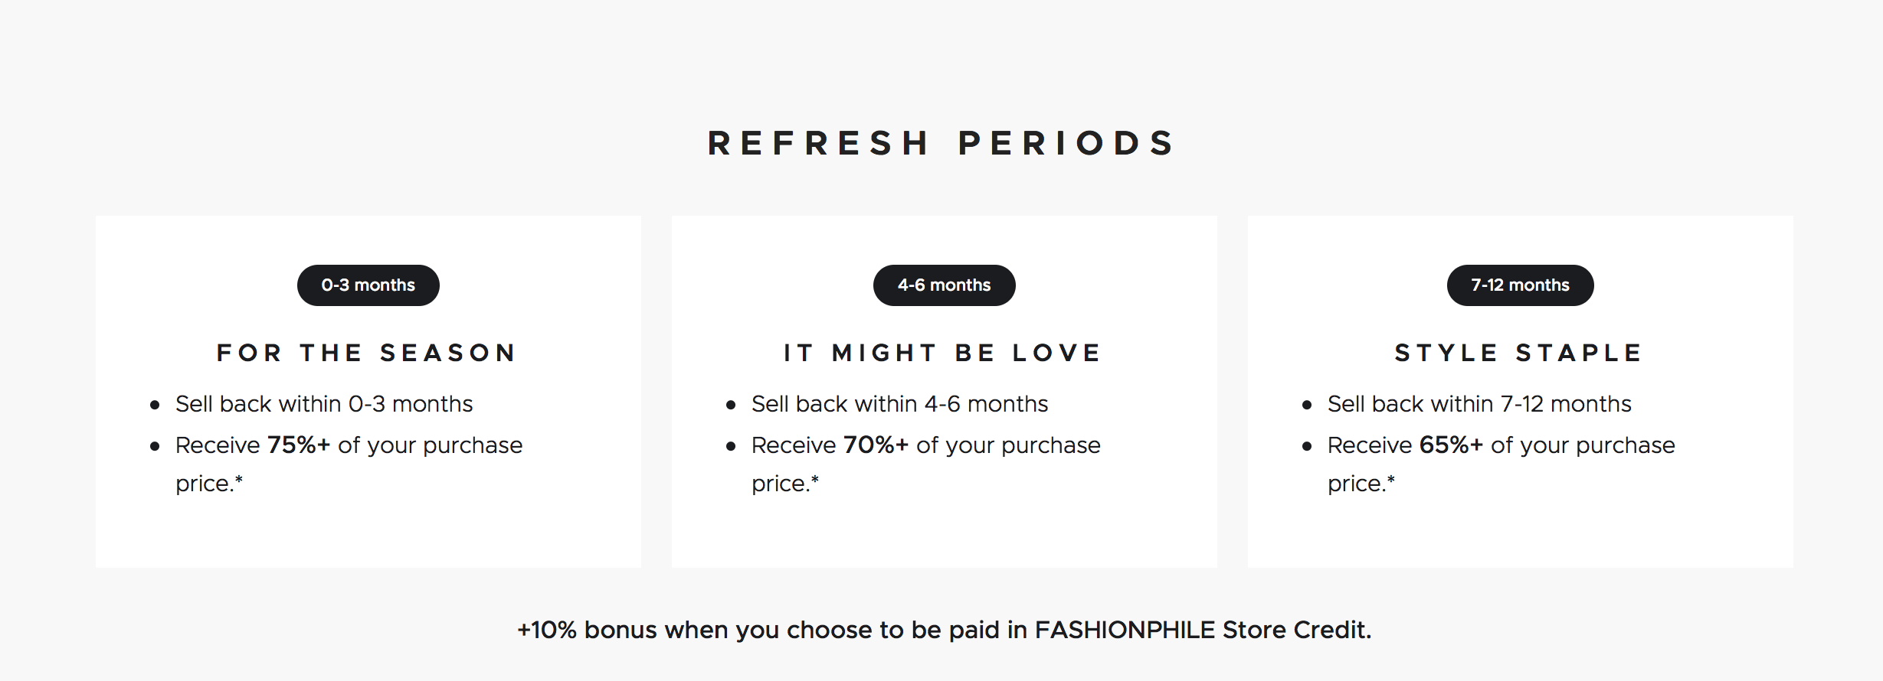Click the bold 65%+ text
Image resolution: width=1883 pixels, height=681 pixels.
click(x=1451, y=445)
